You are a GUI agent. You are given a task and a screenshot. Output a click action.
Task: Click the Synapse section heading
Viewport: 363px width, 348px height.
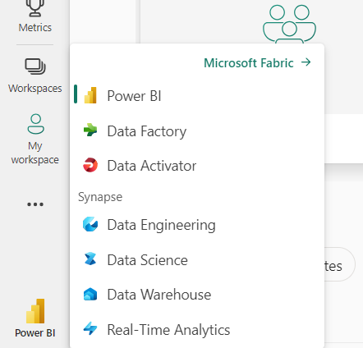100,197
